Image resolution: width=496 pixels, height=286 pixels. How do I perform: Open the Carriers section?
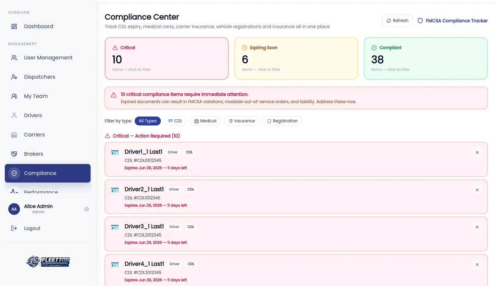point(48,135)
